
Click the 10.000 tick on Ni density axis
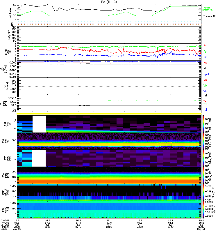12,63
